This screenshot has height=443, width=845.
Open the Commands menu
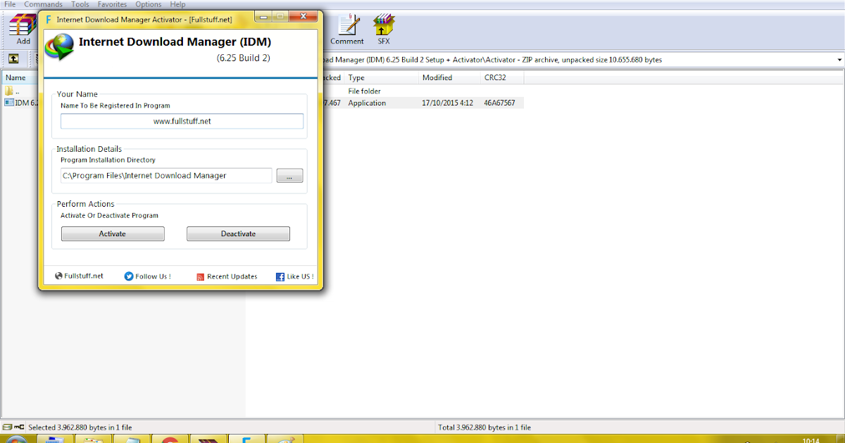(x=43, y=4)
